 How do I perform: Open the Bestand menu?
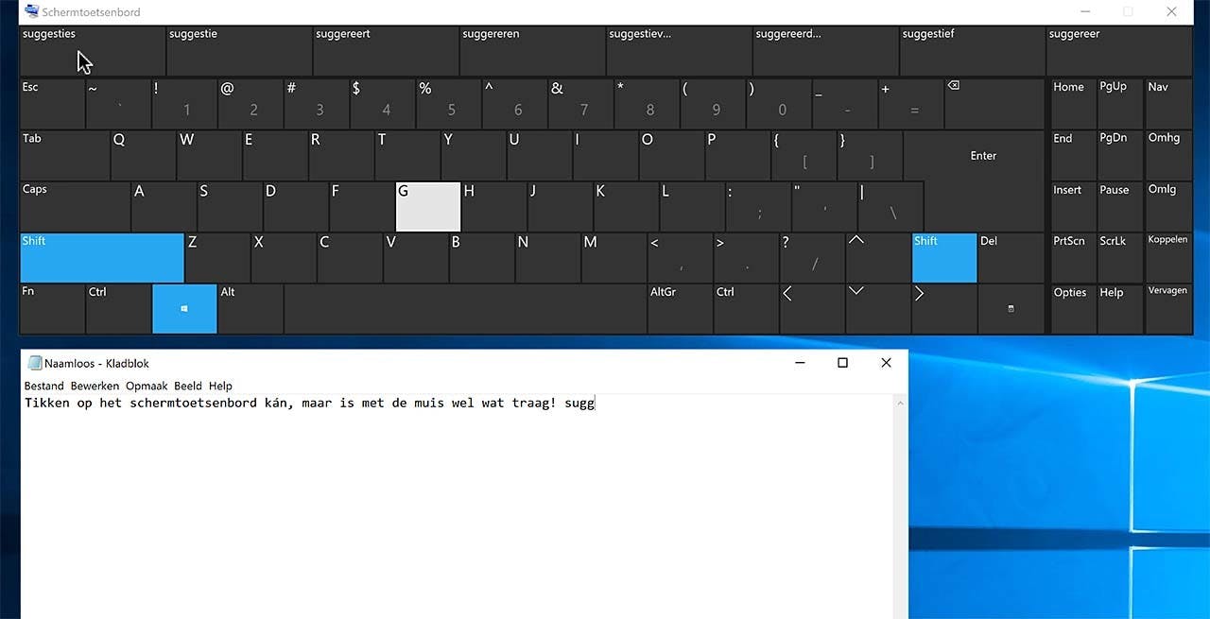pyautogui.click(x=43, y=386)
